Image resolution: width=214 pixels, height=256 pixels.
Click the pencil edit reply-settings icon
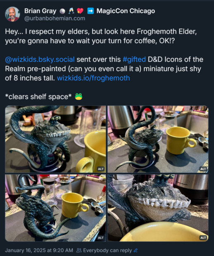[136, 250]
